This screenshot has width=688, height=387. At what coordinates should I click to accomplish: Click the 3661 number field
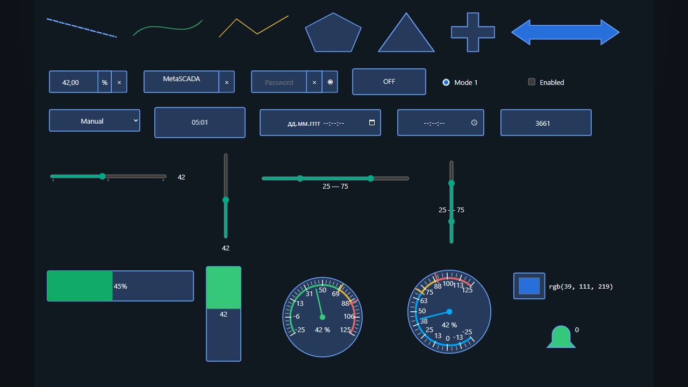click(546, 123)
